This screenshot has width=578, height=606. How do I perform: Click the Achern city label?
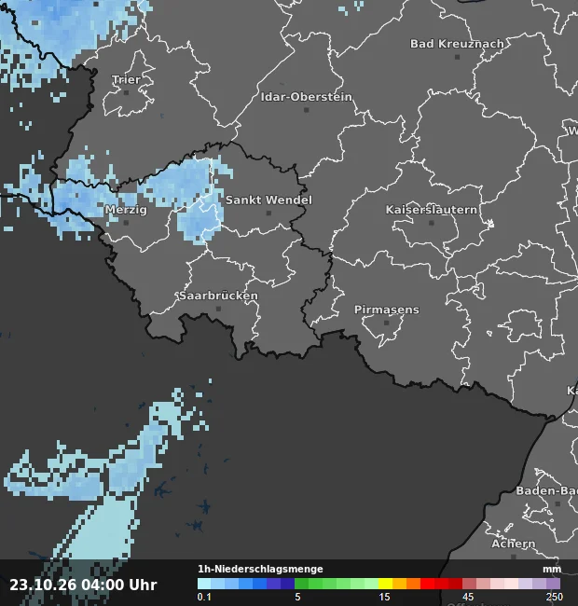pos(513,544)
